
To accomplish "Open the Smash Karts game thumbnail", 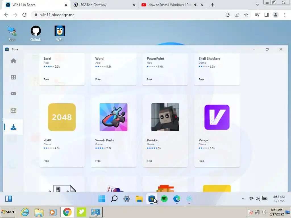I will pyautogui.click(x=113, y=117).
